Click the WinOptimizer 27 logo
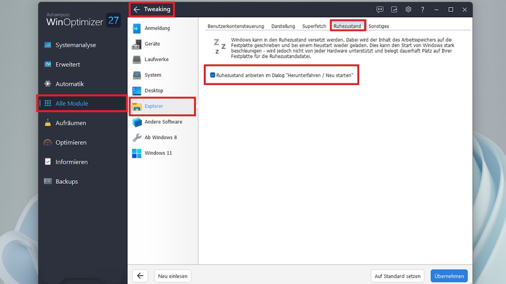506x284 pixels. point(83,20)
